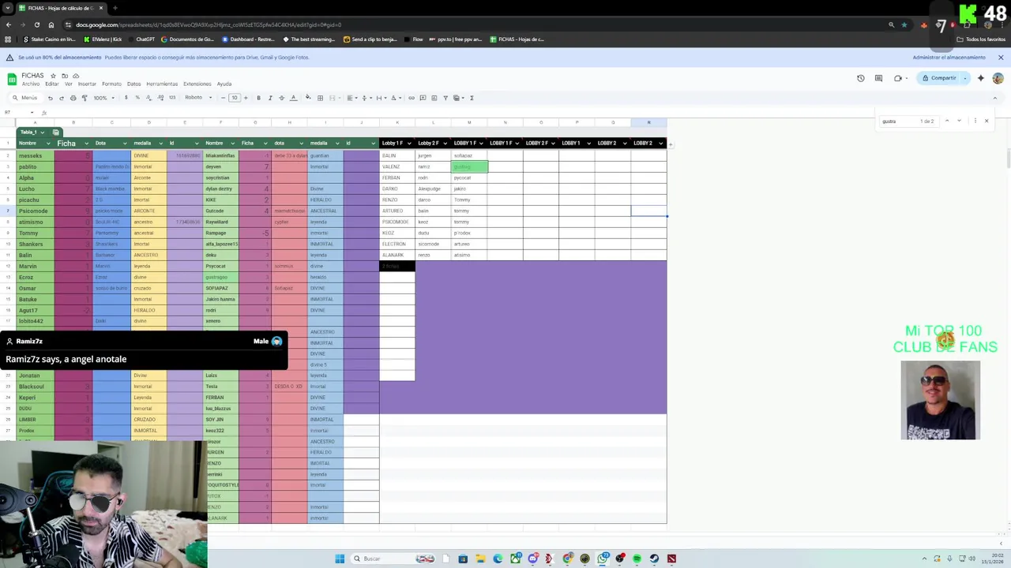Decrease font size with minus button
The image size is (1011, 568).
coord(223,98)
